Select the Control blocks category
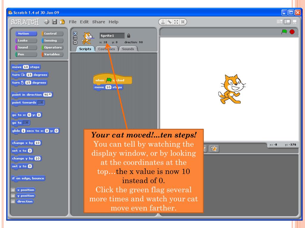The width and height of the screenshot is (305, 228). tap(52, 34)
